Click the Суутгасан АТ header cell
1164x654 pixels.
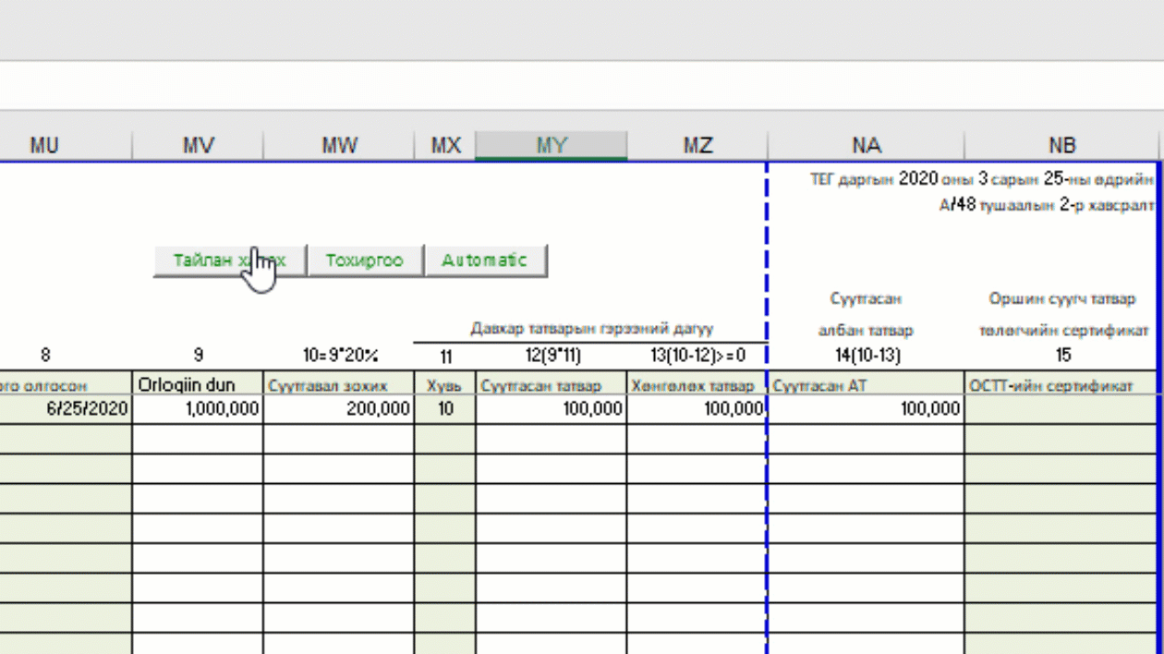[x=866, y=385]
